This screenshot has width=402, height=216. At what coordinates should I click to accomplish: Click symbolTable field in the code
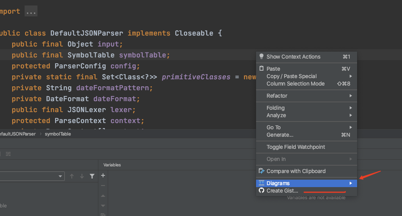(x=142, y=55)
